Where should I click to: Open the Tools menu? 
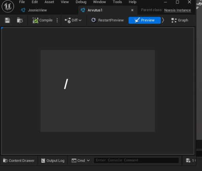[x=117, y=2]
